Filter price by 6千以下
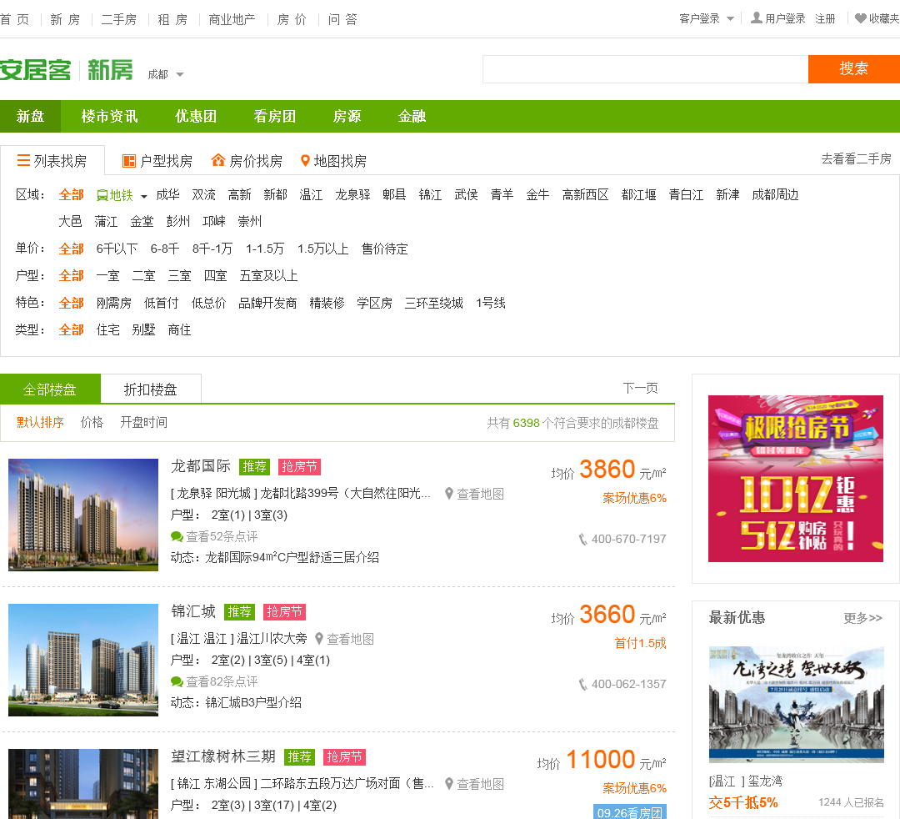The image size is (900, 819). coord(117,249)
